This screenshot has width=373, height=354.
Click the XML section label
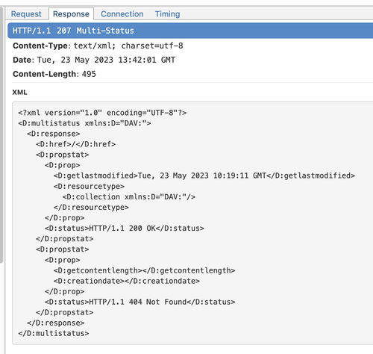[x=19, y=93]
